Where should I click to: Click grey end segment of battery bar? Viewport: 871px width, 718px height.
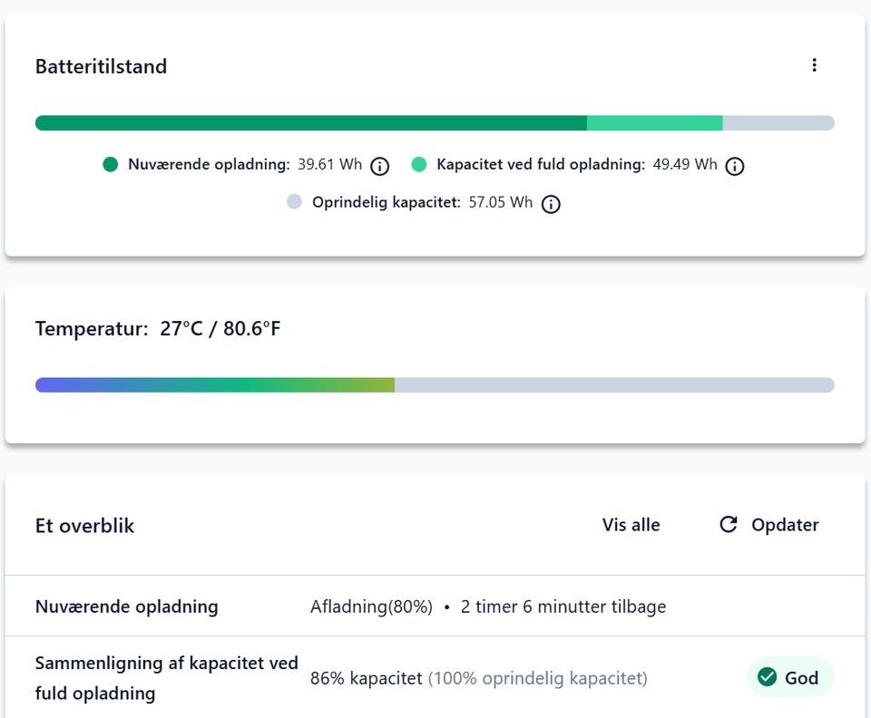(x=778, y=123)
